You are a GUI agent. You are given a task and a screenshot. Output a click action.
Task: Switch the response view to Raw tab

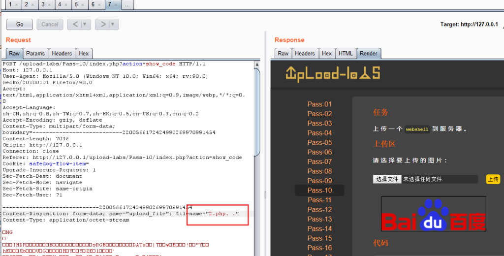(283, 53)
